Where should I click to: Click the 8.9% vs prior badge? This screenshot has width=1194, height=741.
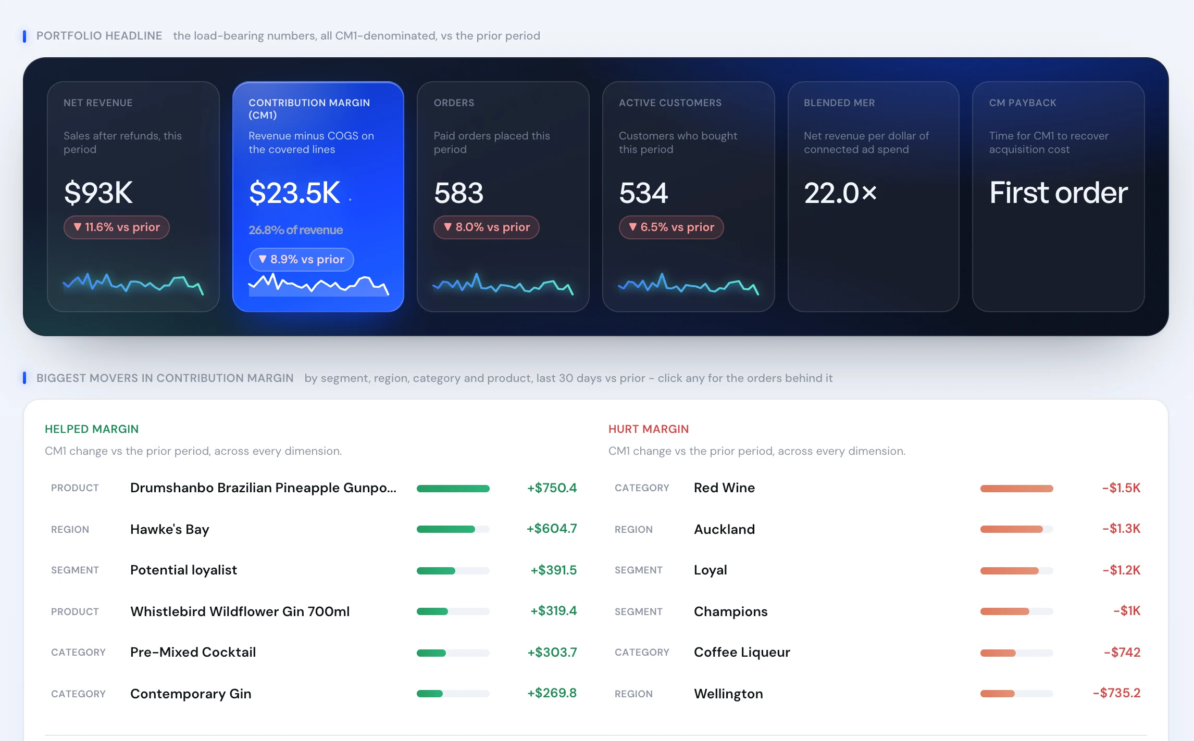(302, 260)
